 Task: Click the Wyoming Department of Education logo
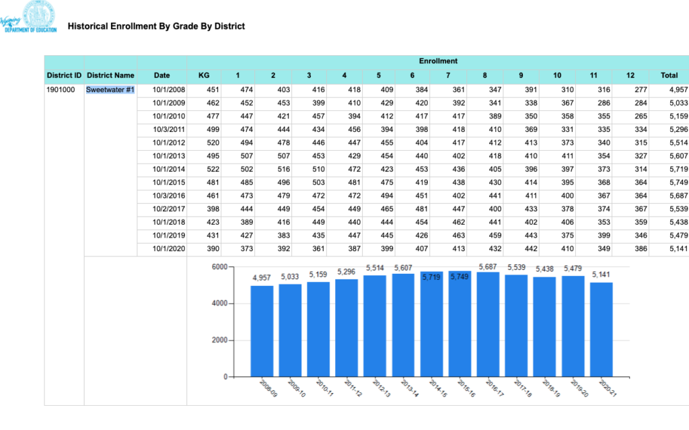click(x=28, y=17)
